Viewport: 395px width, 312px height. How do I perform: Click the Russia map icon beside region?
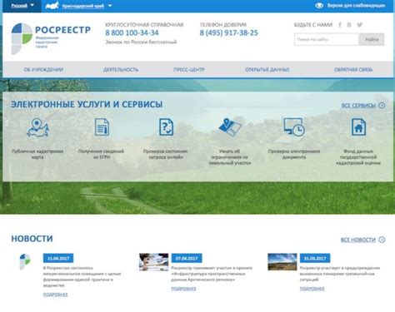coord(52,6)
